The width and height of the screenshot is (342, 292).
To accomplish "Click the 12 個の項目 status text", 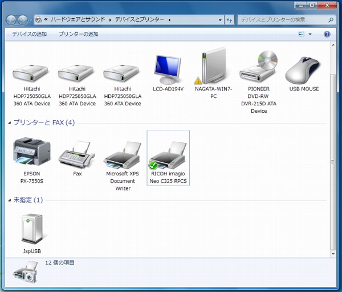I will pyautogui.click(x=59, y=262).
